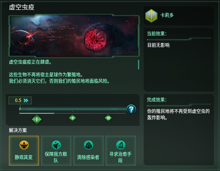Viewport: 220px width, 171px height.
Task: Select the 静观其变 approach
Action: [24, 150]
